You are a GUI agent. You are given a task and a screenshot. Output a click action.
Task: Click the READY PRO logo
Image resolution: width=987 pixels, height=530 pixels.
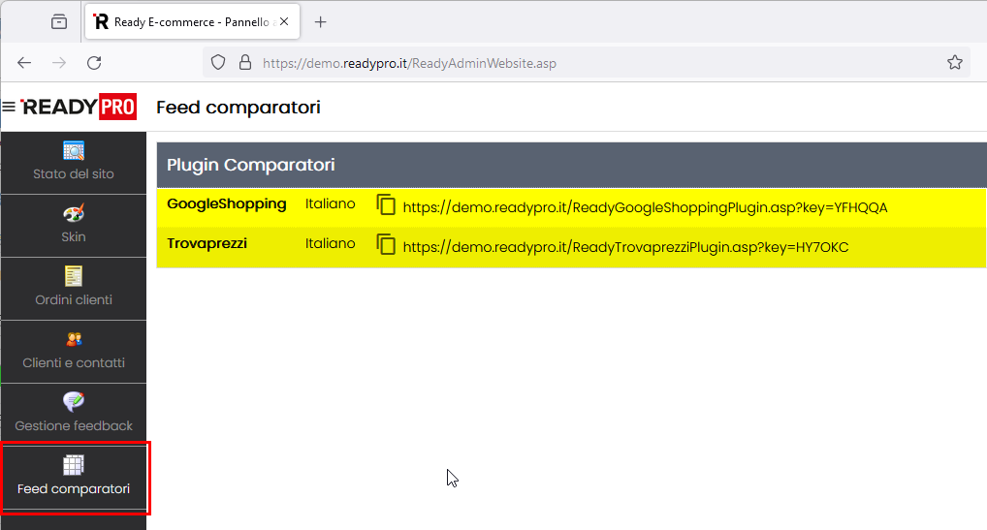(x=79, y=107)
